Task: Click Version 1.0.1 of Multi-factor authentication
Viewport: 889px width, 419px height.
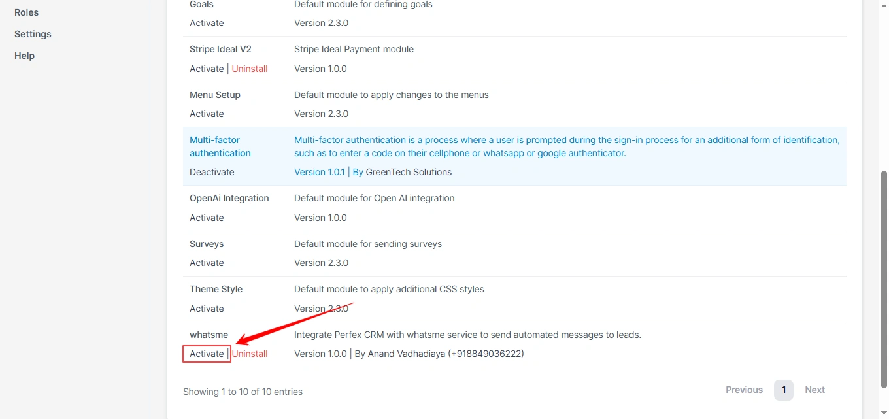Action: coord(319,172)
